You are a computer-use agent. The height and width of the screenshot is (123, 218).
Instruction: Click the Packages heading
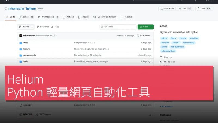165,115
